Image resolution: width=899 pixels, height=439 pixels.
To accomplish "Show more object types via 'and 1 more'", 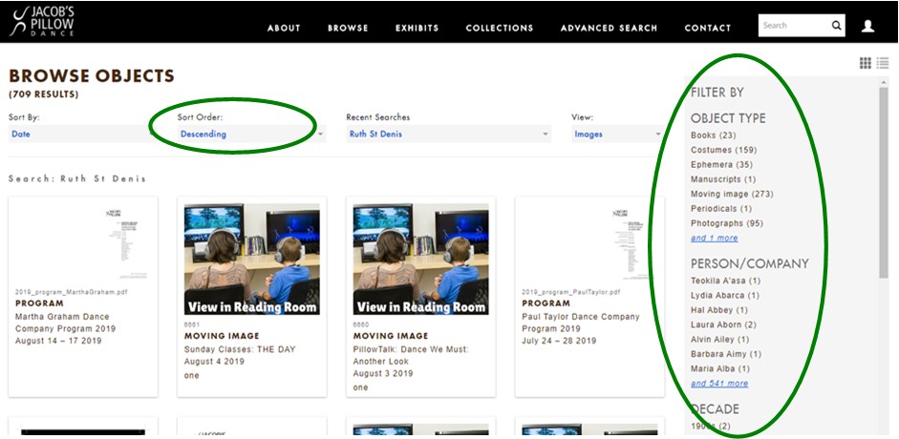I will point(714,238).
